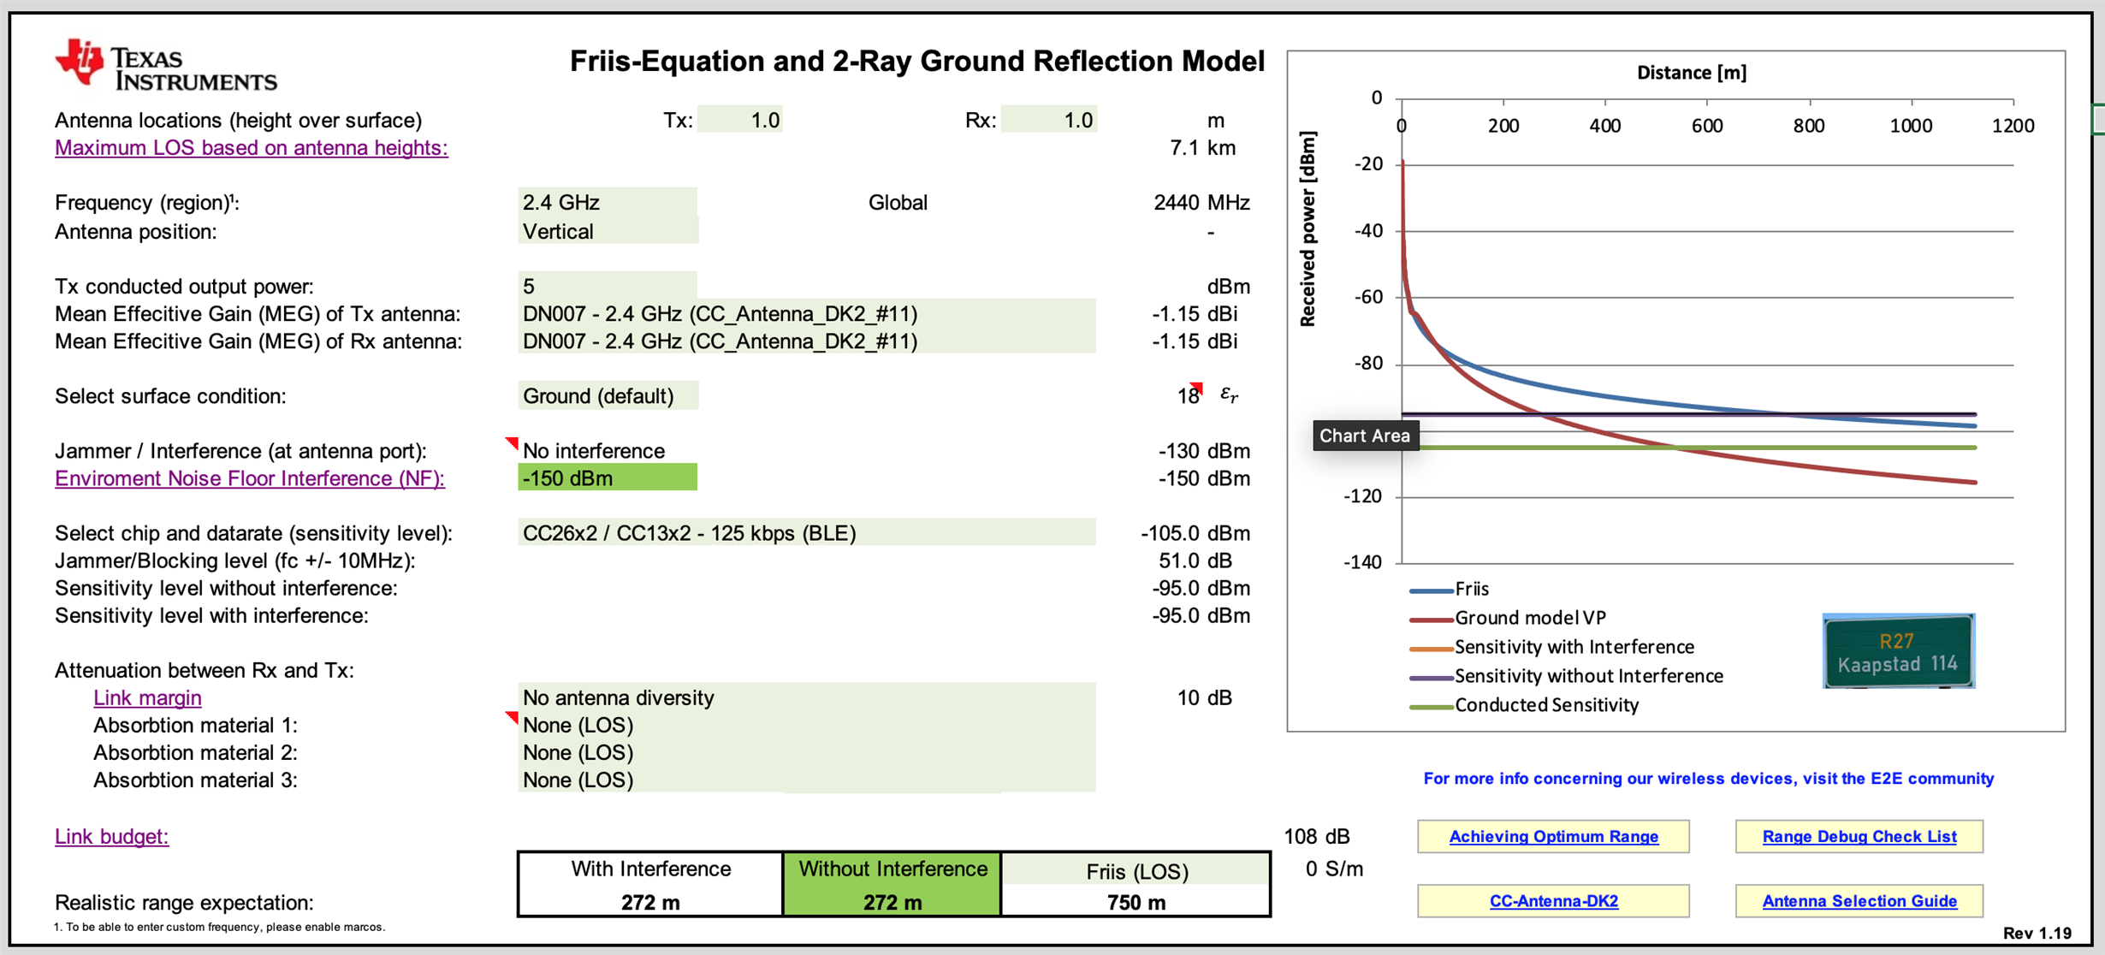Click the red comment marker next to No interference

pyautogui.click(x=513, y=442)
